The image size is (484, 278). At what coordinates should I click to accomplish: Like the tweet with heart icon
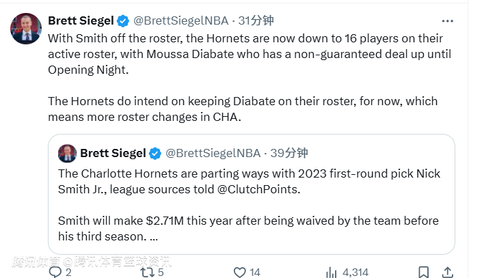[239, 272]
